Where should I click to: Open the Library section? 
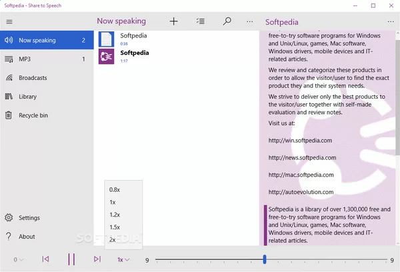coord(47,97)
